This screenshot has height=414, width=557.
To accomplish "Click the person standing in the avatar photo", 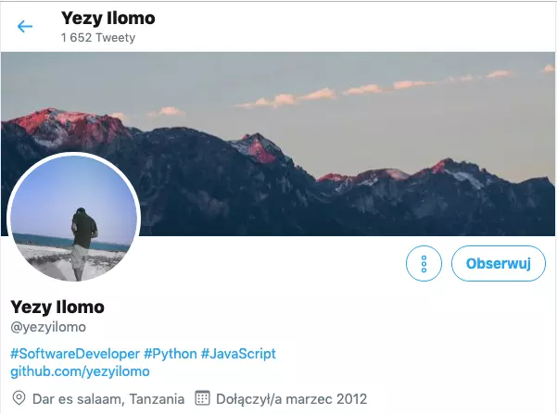I will click(83, 244).
